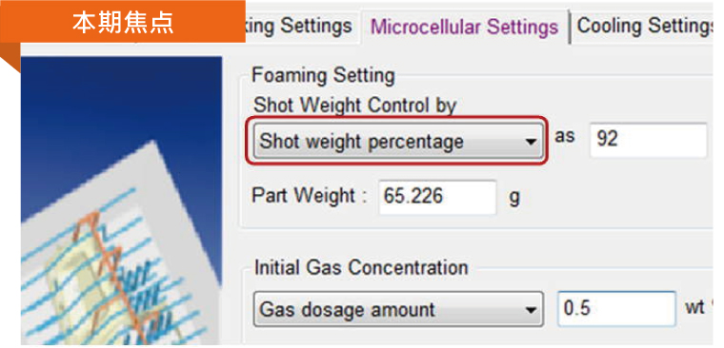Click the g unit label beside Part Weight
The width and height of the screenshot is (724, 348).
tap(513, 198)
